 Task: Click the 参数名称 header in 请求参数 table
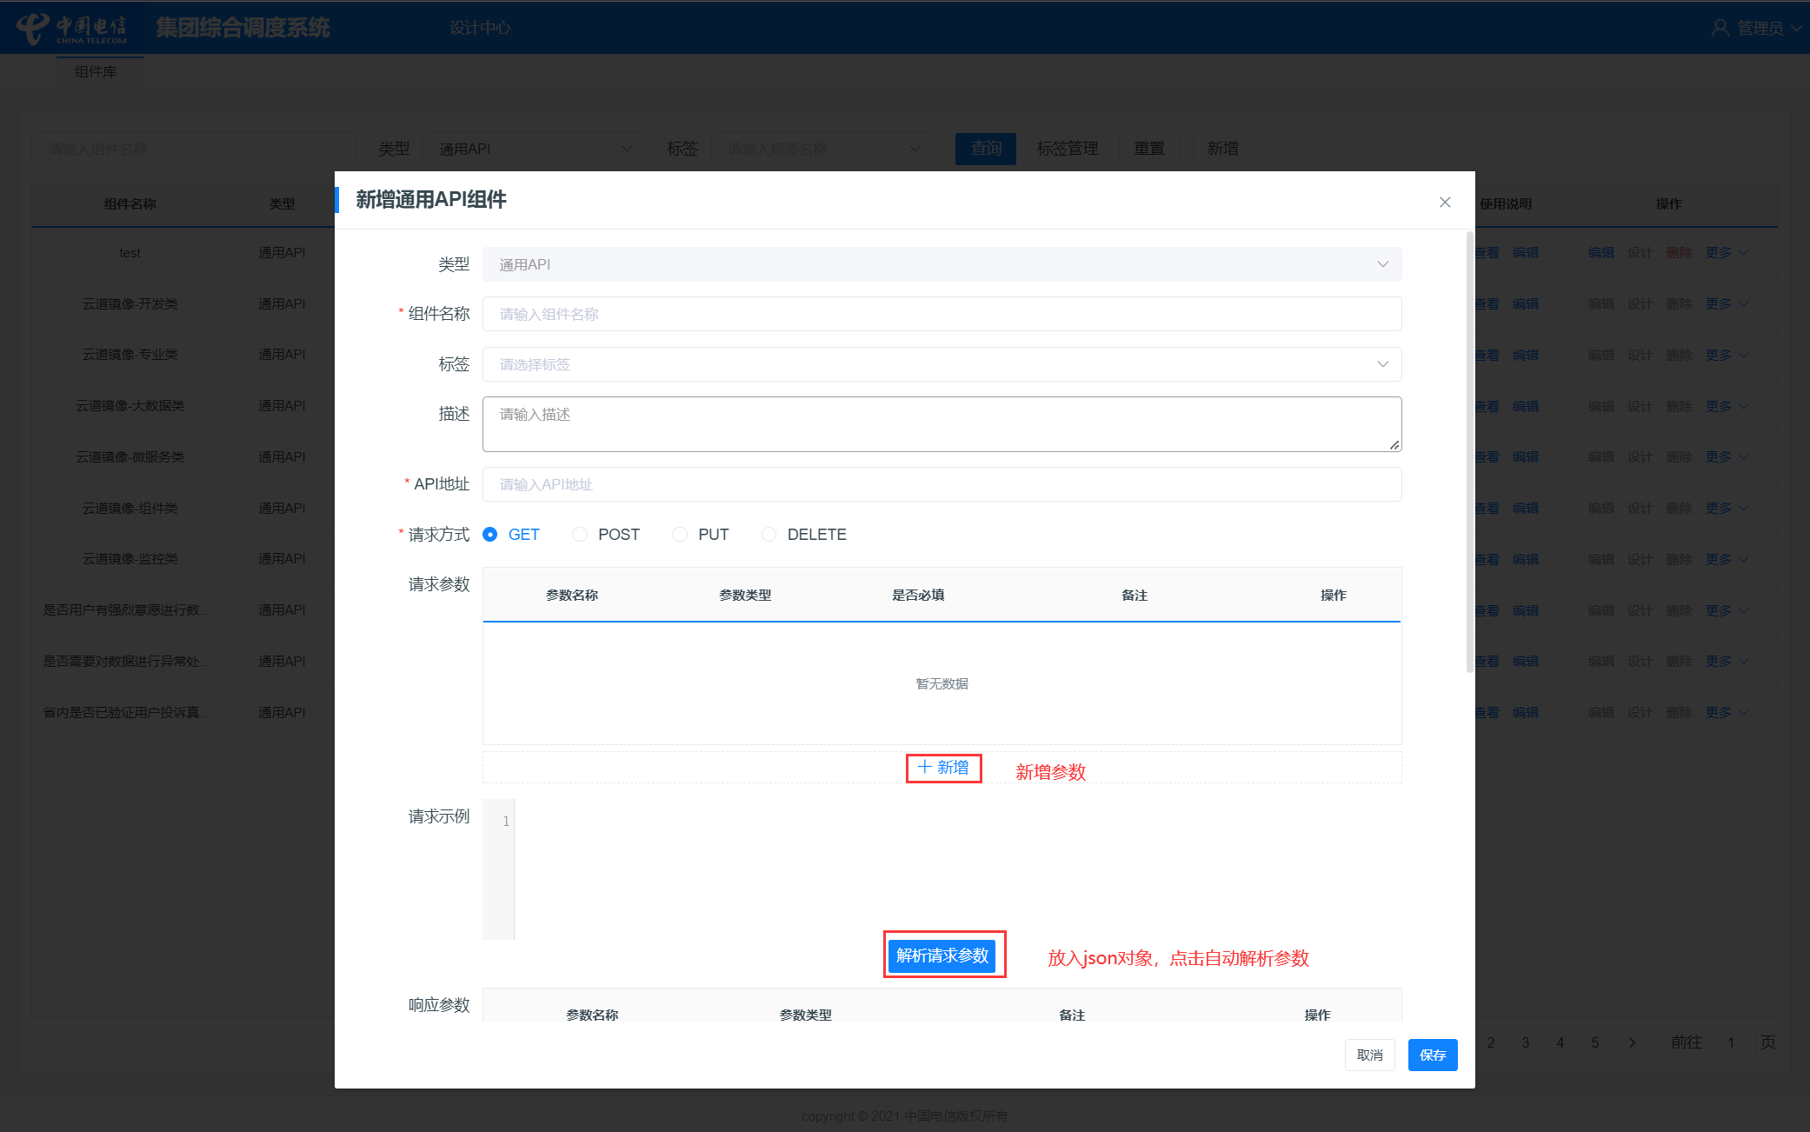coord(572,596)
